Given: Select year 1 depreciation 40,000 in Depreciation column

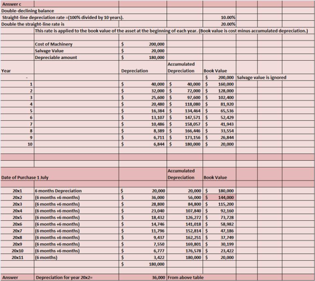Looking at the screenshot, I should [143, 84].
